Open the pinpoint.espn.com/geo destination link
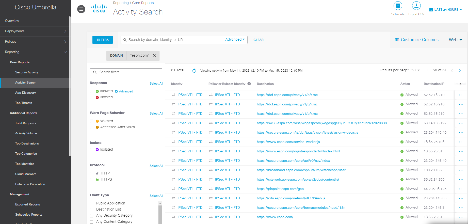Viewport: 468px width, 224px height. coord(280,189)
